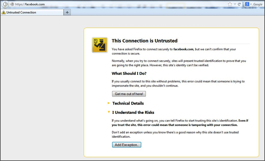Go back with the Back arrow button
Screen dimensions: 265x161
(5, 4)
